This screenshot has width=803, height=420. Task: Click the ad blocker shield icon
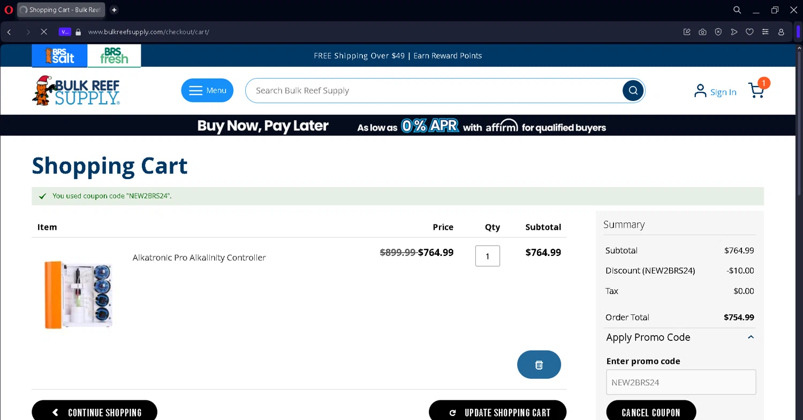[x=718, y=32]
